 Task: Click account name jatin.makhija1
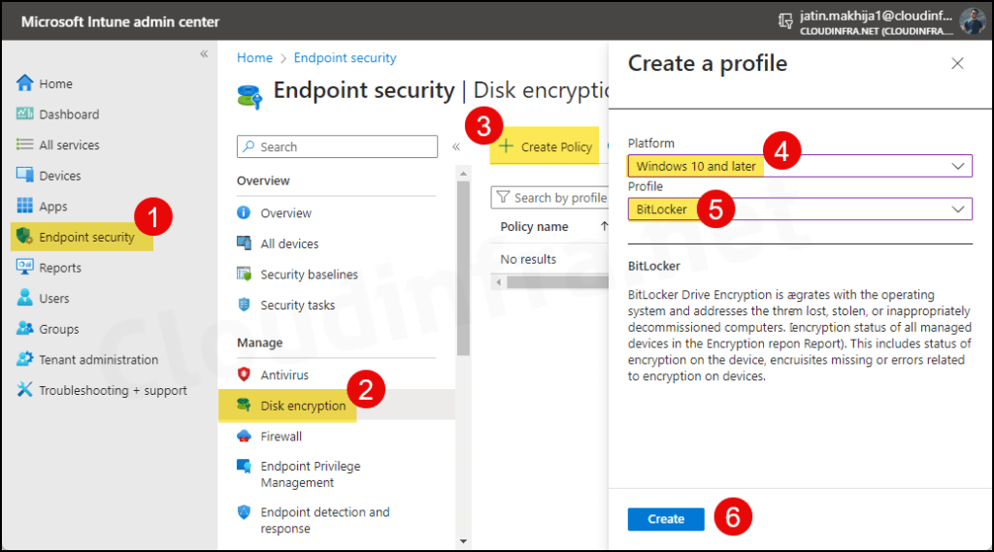[x=876, y=16]
